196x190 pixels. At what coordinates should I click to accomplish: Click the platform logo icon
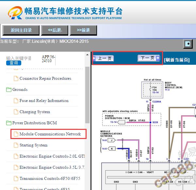[x=15, y=13]
